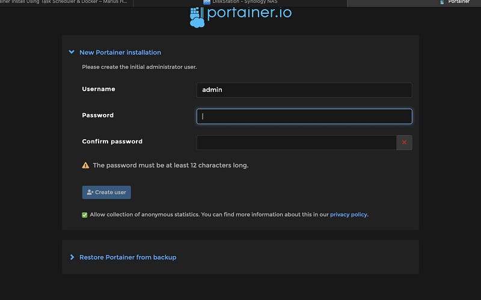Select the Confirm password field
This screenshot has height=300, width=481.
point(296,142)
